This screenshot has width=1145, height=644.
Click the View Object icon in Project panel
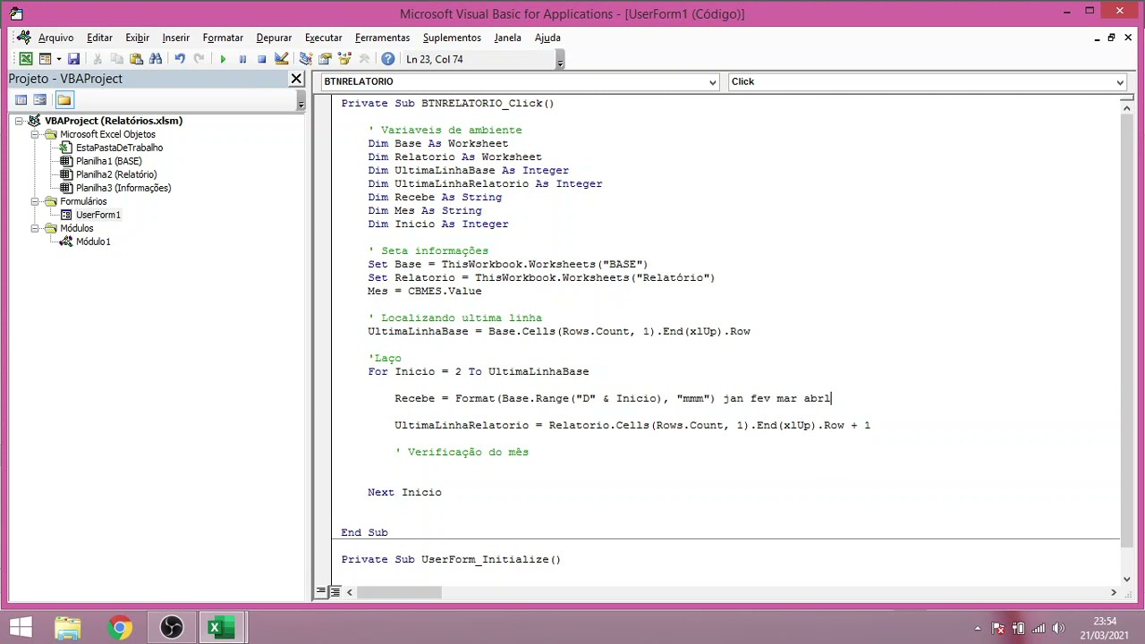[39, 100]
